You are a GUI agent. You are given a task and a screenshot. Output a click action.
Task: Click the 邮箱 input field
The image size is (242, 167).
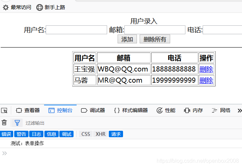pyautogui.click(x=155, y=30)
